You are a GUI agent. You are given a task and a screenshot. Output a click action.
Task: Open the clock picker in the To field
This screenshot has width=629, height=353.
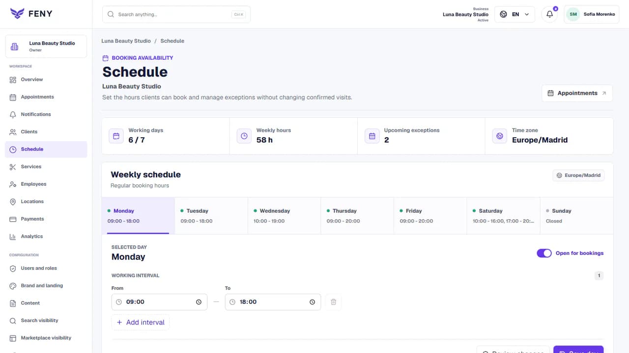tap(312, 302)
